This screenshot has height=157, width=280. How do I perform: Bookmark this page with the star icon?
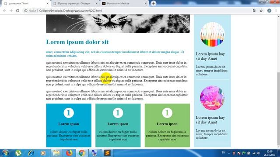tap(261, 10)
